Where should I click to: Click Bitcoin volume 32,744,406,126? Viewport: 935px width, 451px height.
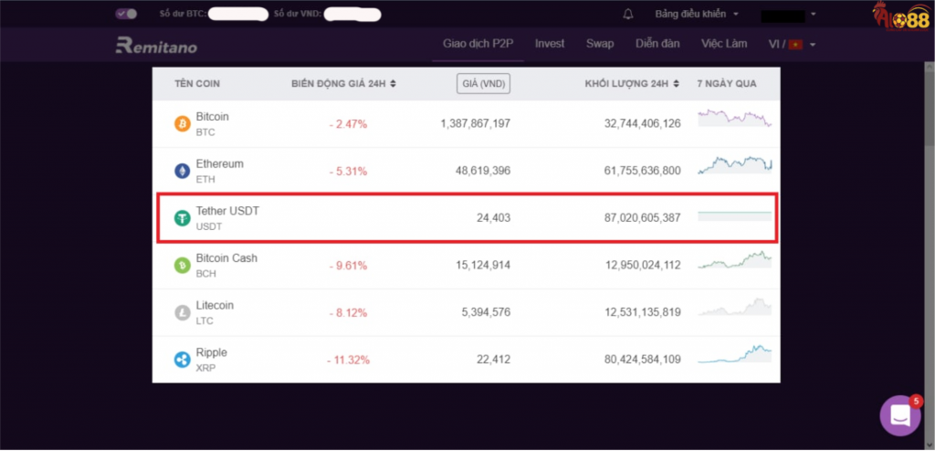tap(642, 124)
